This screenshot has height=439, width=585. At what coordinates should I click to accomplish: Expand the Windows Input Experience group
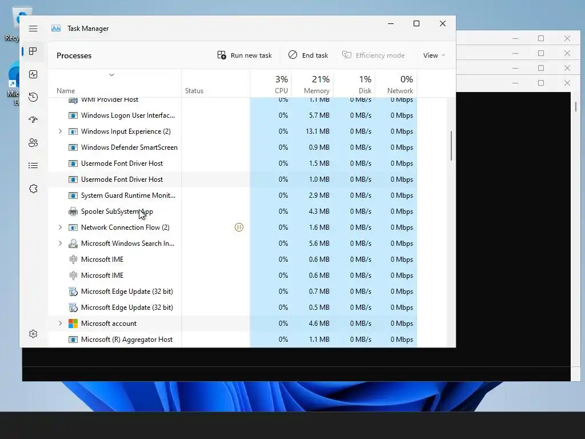point(60,131)
